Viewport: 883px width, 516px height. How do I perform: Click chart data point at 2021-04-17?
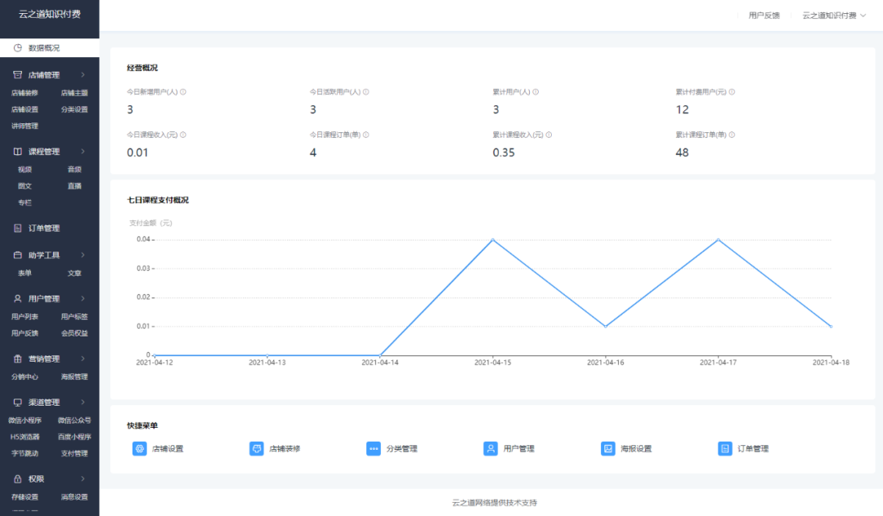(x=718, y=240)
